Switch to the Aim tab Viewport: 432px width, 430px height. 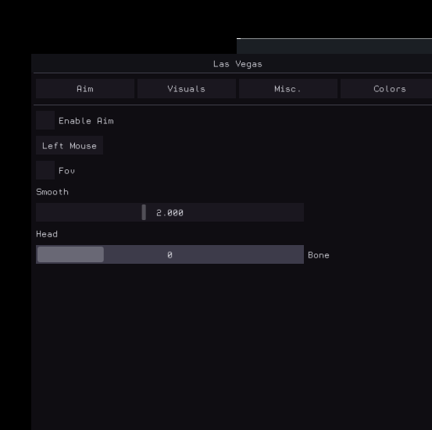85,89
